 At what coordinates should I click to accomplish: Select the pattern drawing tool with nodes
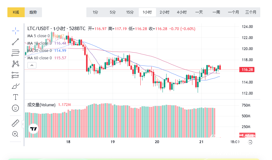(x=15, y=64)
